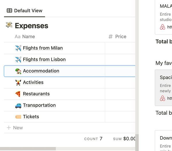Click the table icon in Default View tab
The height and width of the screenshot is (151, 172).
coord(9,11)
